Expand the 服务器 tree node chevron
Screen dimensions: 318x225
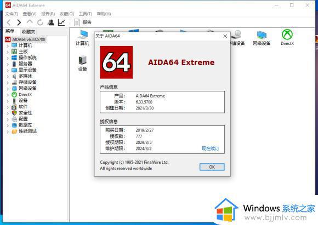pyautogui.click(x=8, y=64)
